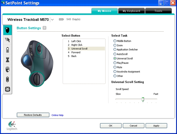Screen dimensions: 177x134
Task: Select the Other task option
Action: (115, 76)
